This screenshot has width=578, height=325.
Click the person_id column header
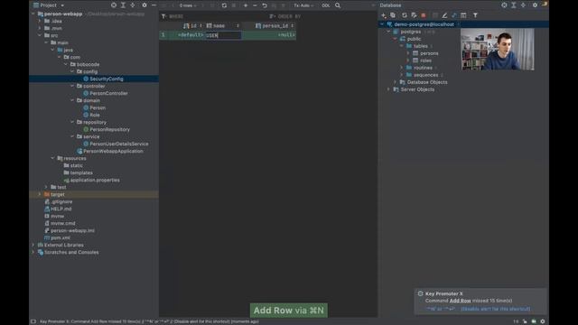tap(275, 26)
